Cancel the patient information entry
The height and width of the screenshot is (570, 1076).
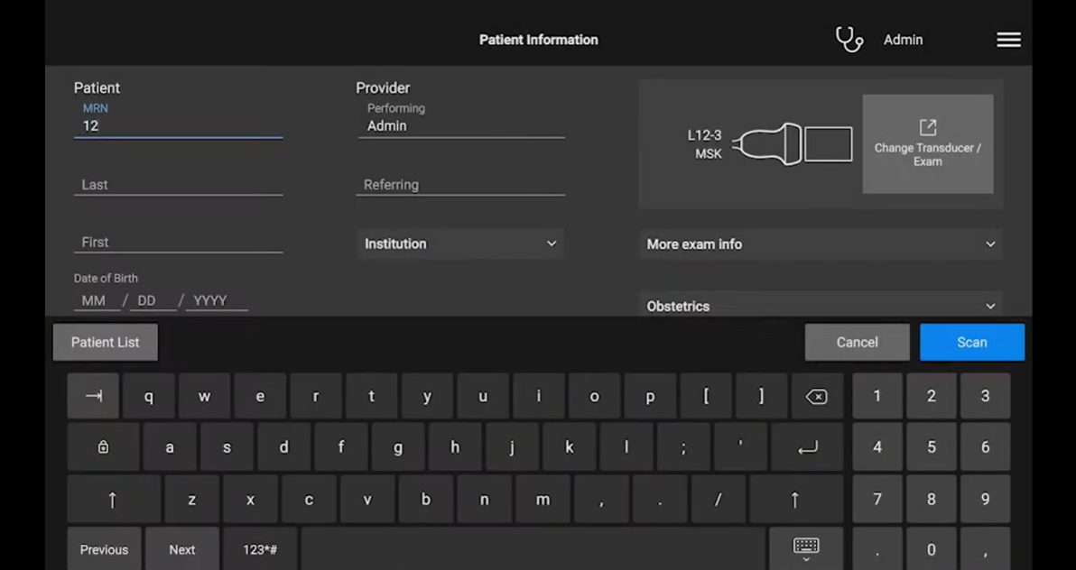pos(857,342)
